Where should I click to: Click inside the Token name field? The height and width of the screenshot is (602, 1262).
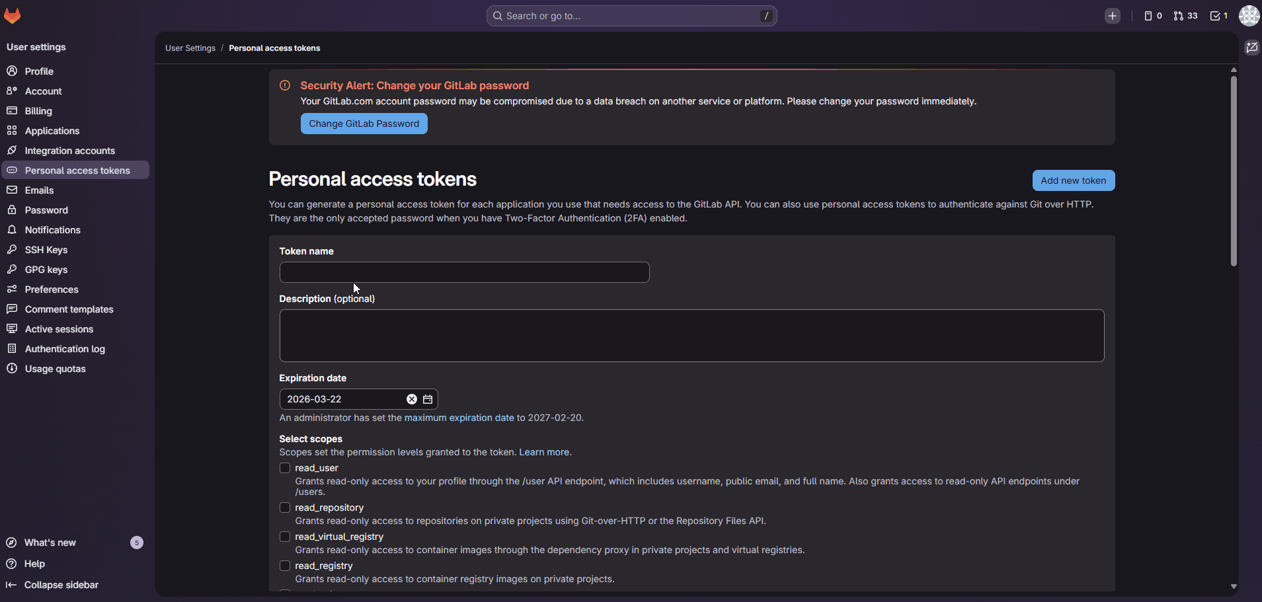[463, 272]
